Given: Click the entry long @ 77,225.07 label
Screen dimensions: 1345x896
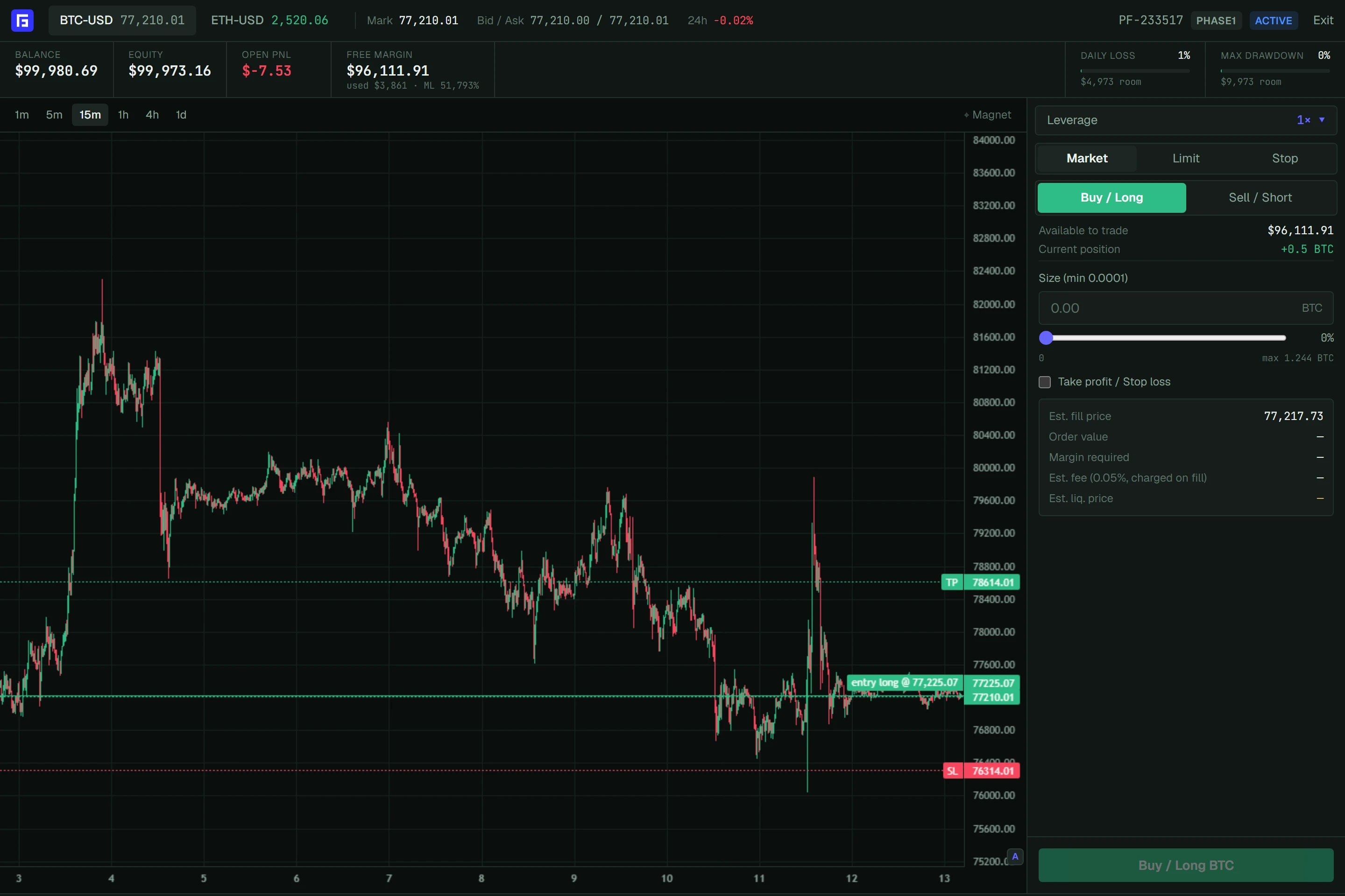Looking at the screenshot, I should tap(904, 682).
